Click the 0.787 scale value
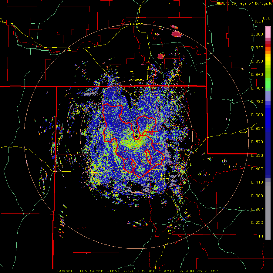The height and width of the screenshot is (273, 273). tap(257, 88)
